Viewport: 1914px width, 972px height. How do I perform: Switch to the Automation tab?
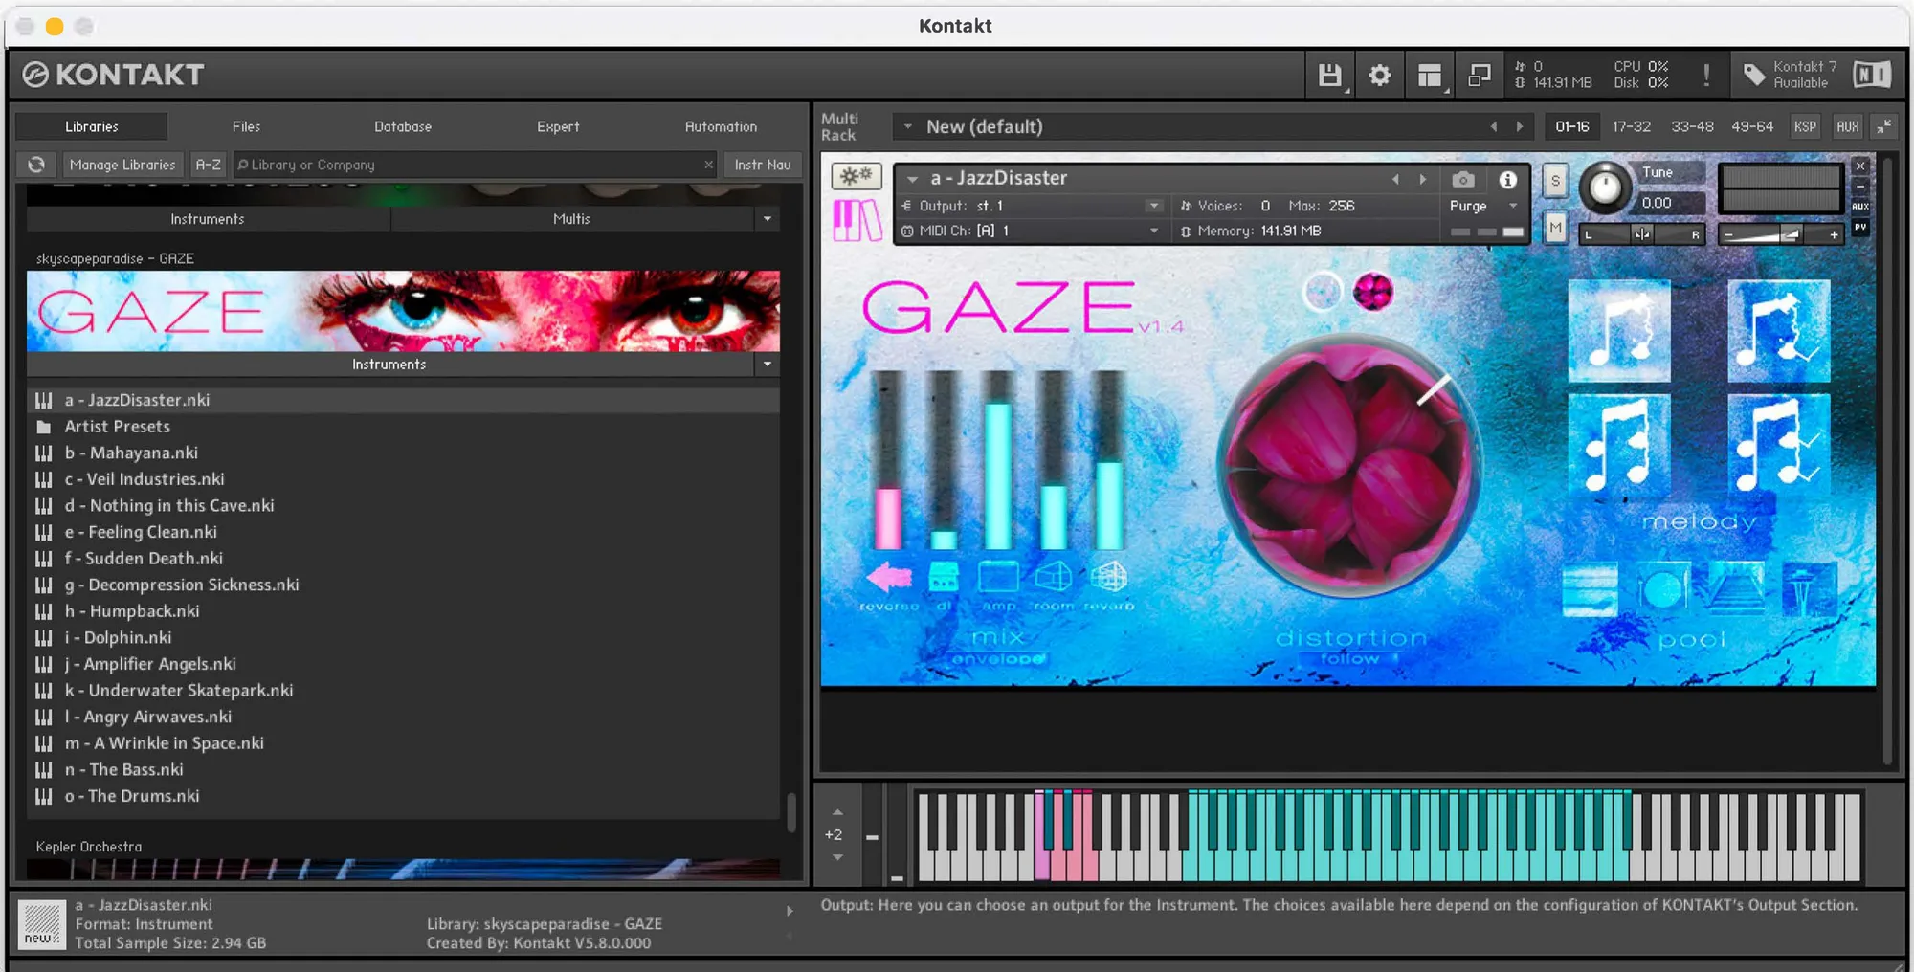click(x=721, y=126)
